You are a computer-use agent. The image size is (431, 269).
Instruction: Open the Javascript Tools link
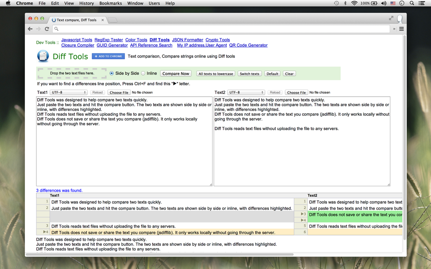(x=77, y=40)
